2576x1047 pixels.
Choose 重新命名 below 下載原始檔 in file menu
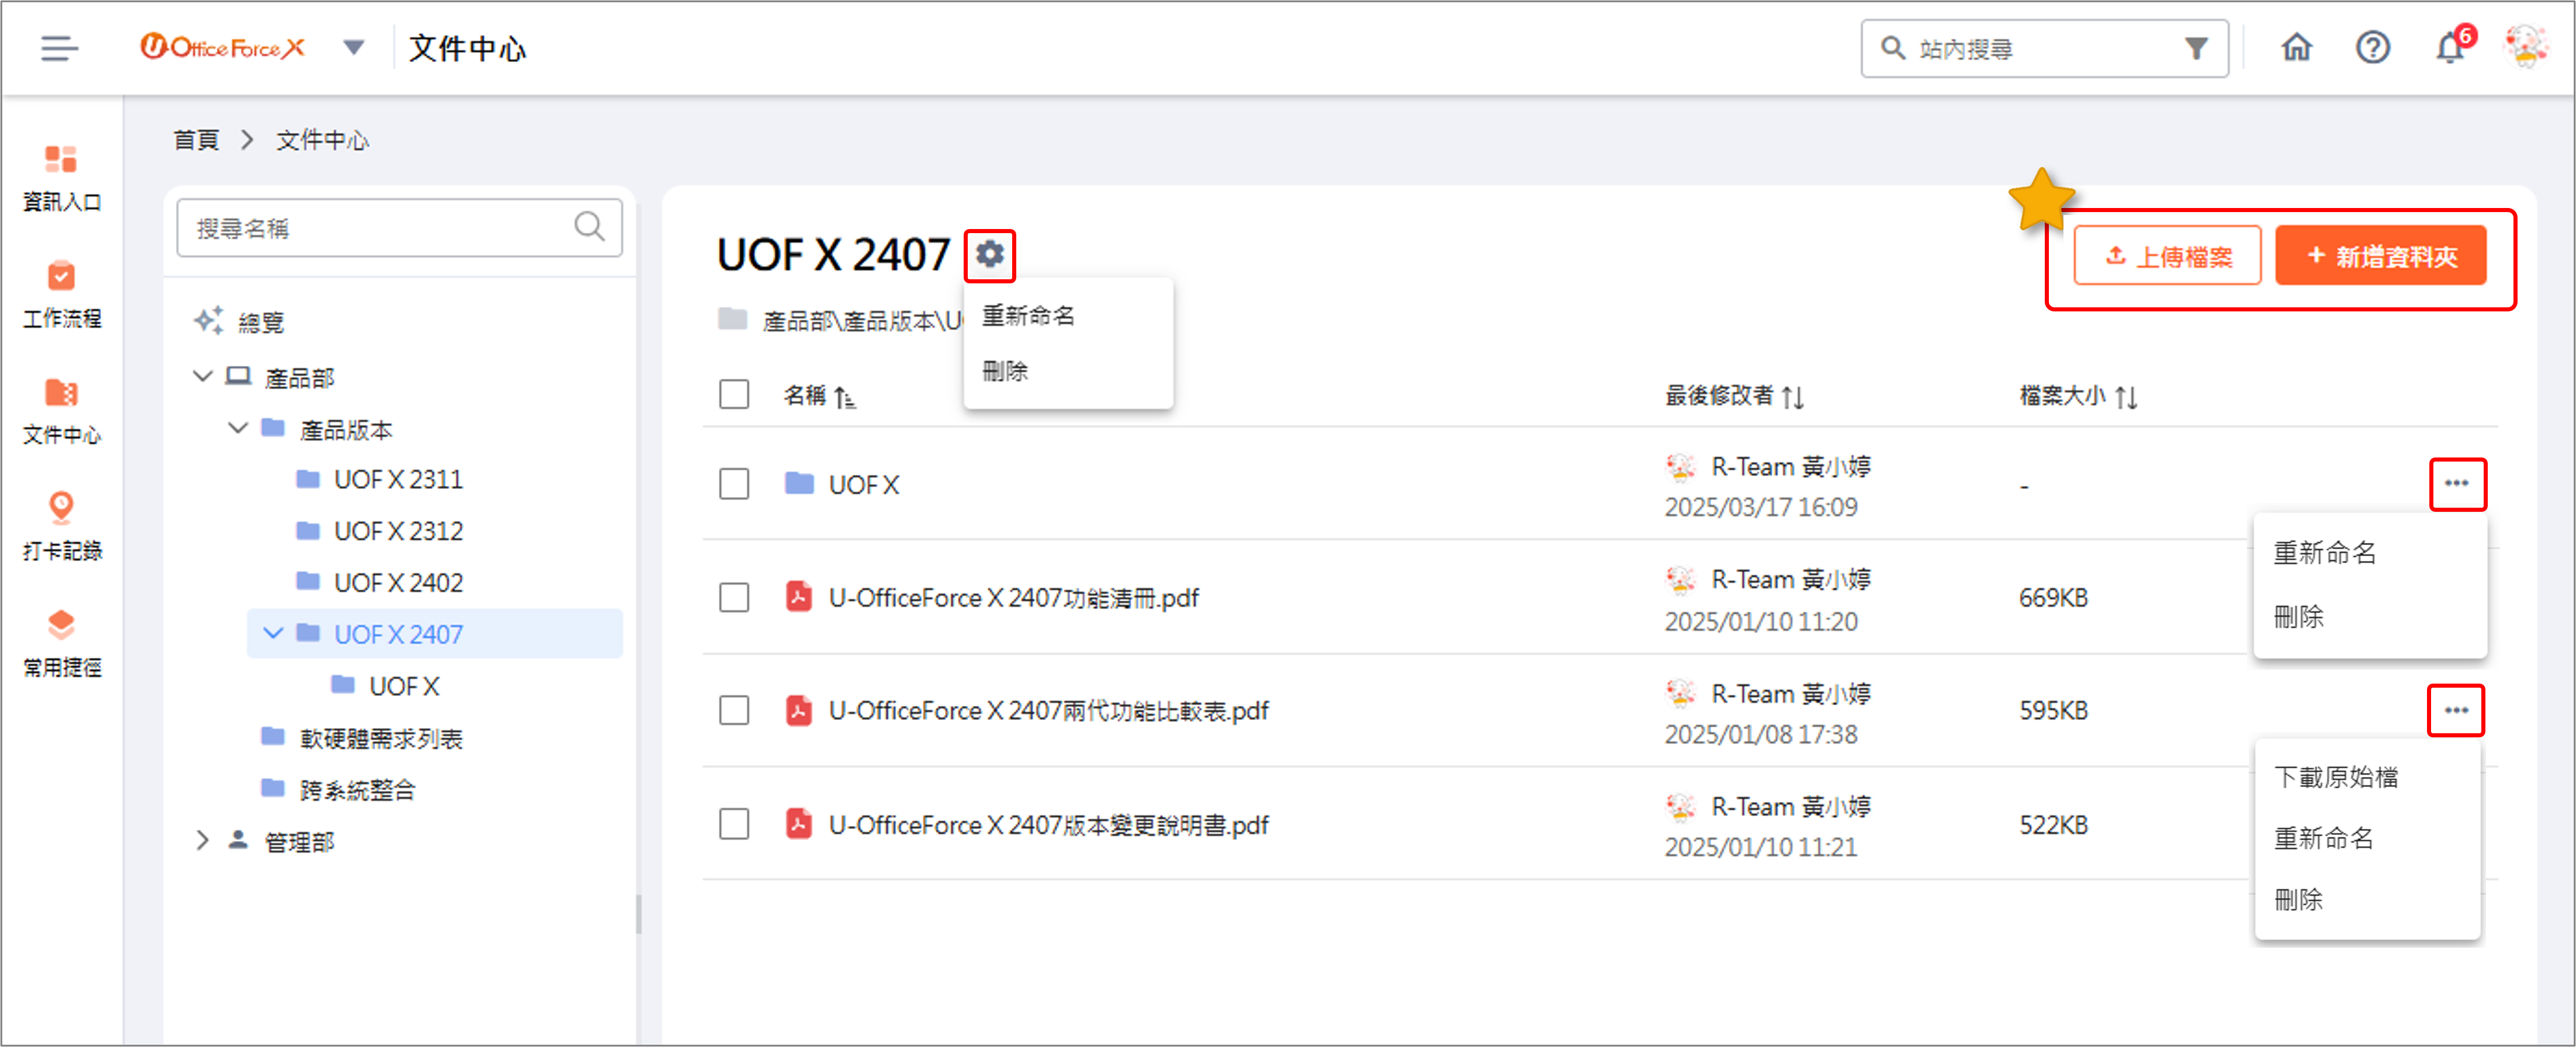(2323, 838)
